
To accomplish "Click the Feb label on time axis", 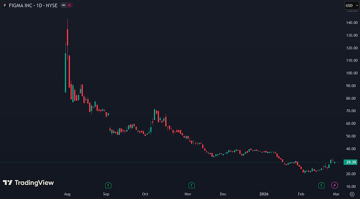I will [301, 194].
